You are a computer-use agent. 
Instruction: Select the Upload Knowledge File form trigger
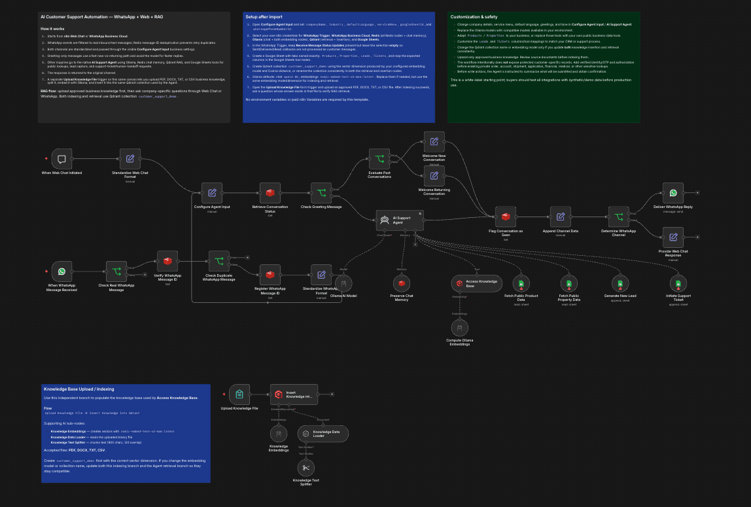pos(239,394)
